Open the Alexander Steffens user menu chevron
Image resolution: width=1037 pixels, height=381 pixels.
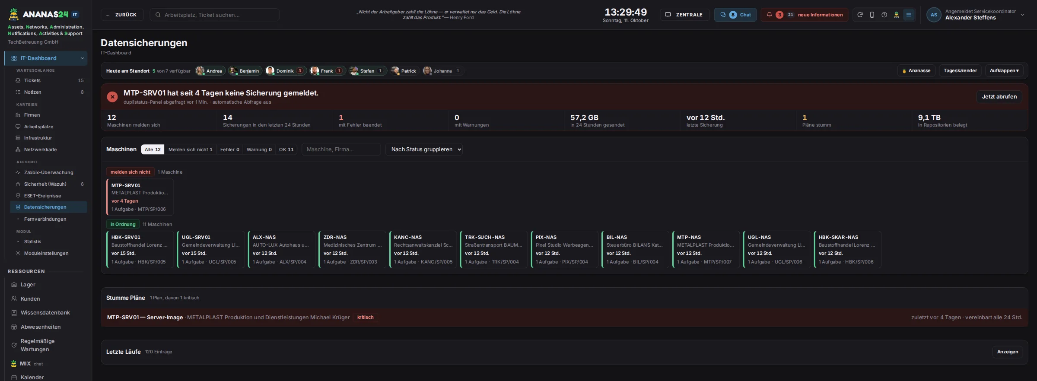[x=1022, y=15]
